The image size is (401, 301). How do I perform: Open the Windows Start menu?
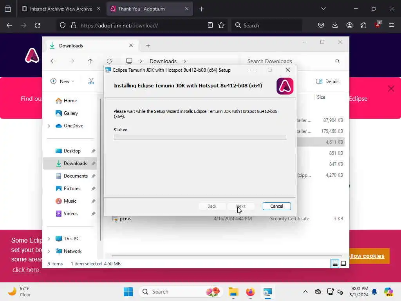(x=128, y=292)
